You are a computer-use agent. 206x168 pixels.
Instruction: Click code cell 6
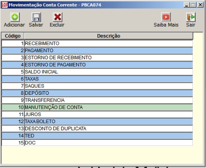pyautogui.click(x=13, y=79)
